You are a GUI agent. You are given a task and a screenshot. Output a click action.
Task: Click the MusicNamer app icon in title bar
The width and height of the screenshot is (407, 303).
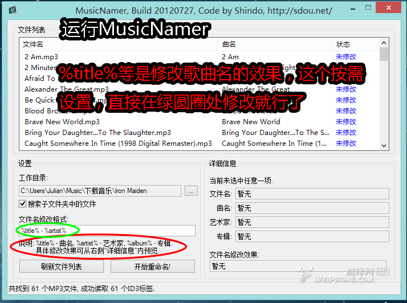tap(13, 10)
